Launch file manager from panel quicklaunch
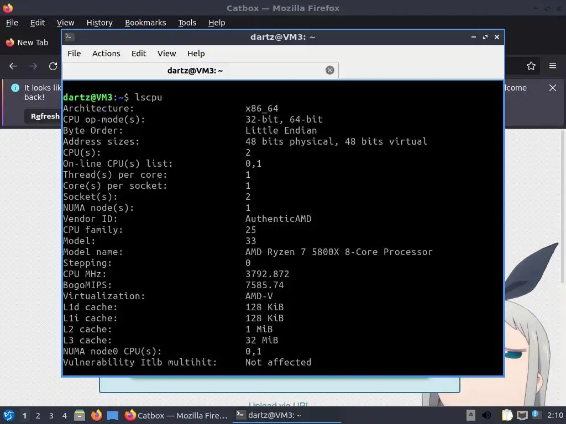 point(80,415)
